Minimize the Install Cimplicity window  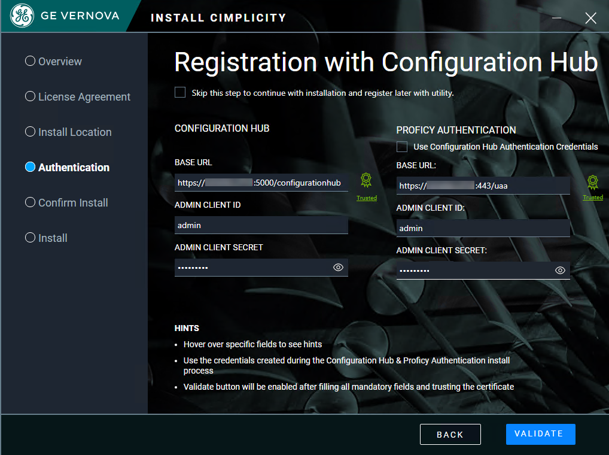(x=556, y=18)
